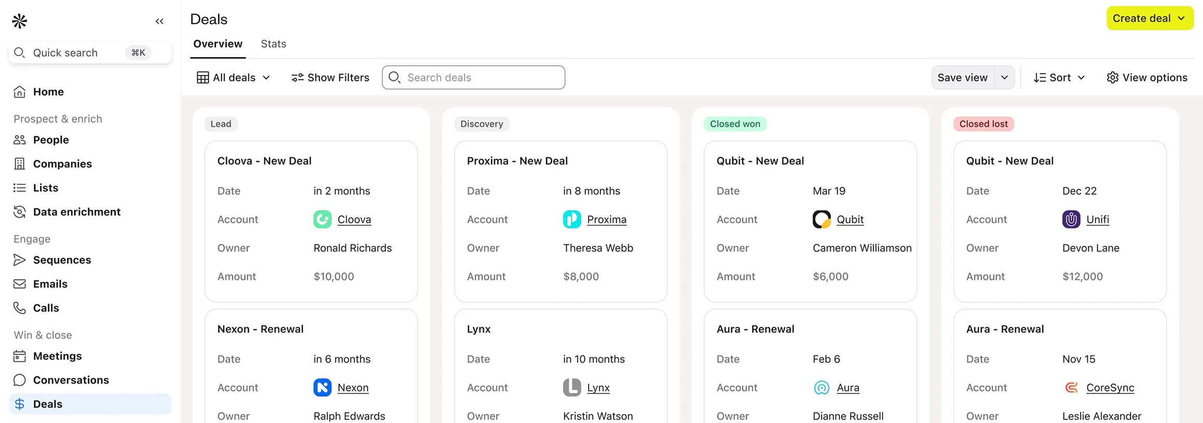
Task: Click the Nexon account logo
Action: [x=323, y=388]
